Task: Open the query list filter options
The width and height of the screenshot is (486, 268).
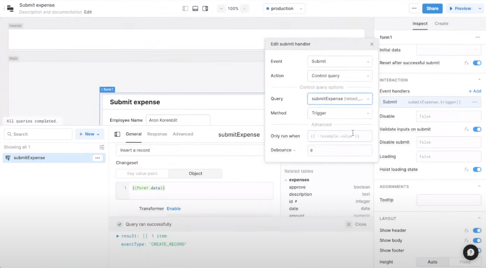Action: tap(101, 147)
